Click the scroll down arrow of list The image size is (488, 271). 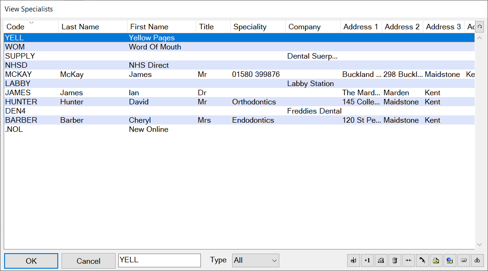479,244
